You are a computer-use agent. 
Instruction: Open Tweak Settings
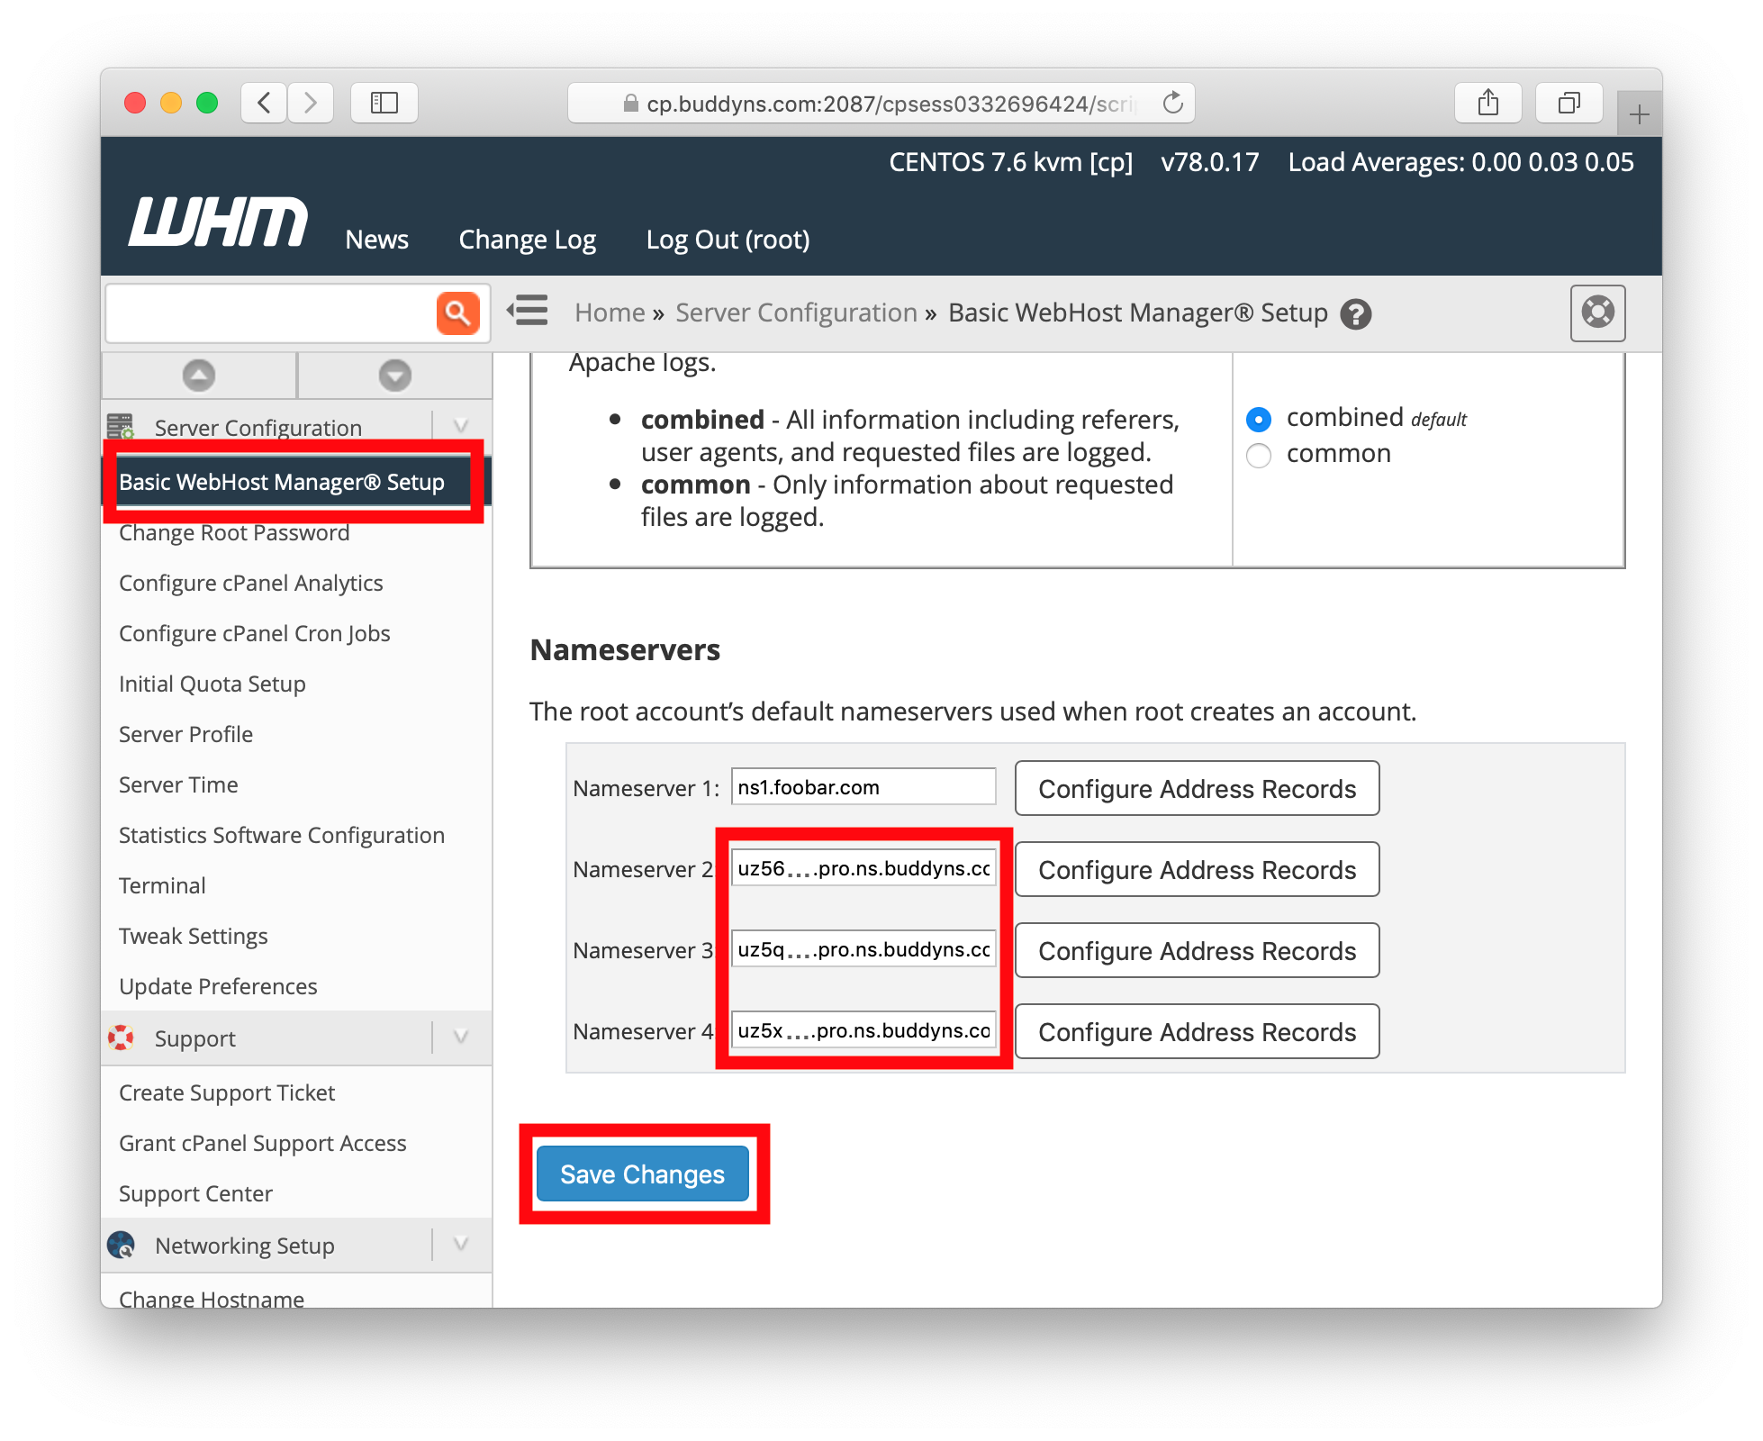tap(194, 936)
